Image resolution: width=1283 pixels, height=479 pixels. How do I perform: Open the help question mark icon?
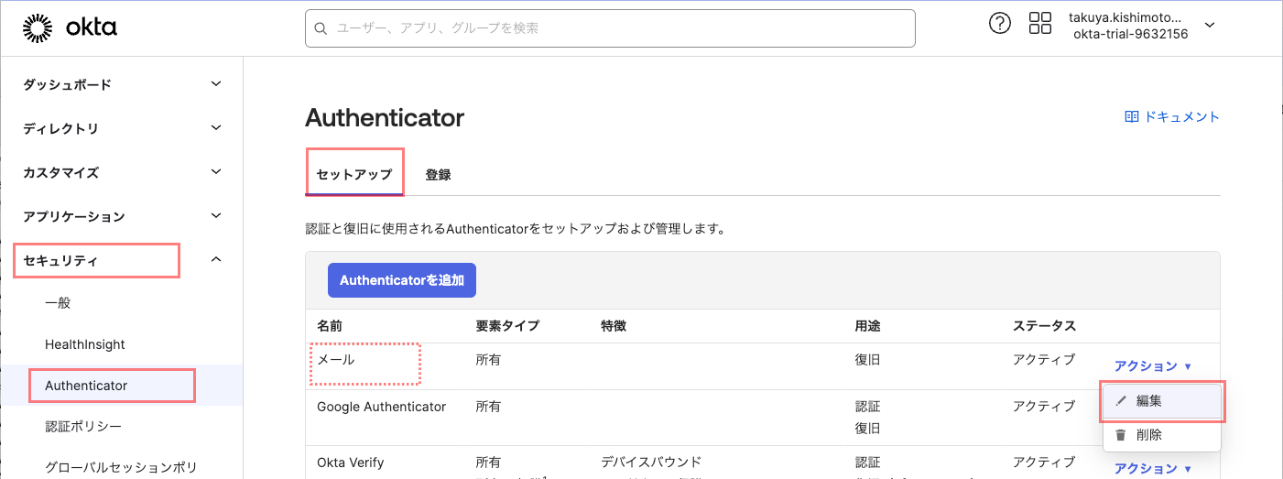999,25
